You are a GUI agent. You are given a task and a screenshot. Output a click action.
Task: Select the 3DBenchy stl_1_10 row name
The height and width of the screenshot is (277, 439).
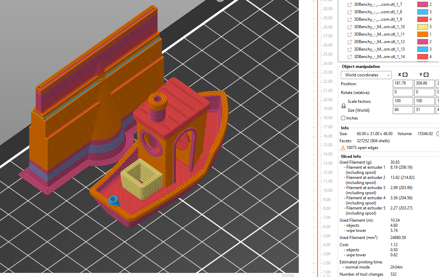click(x=379, y=27)
